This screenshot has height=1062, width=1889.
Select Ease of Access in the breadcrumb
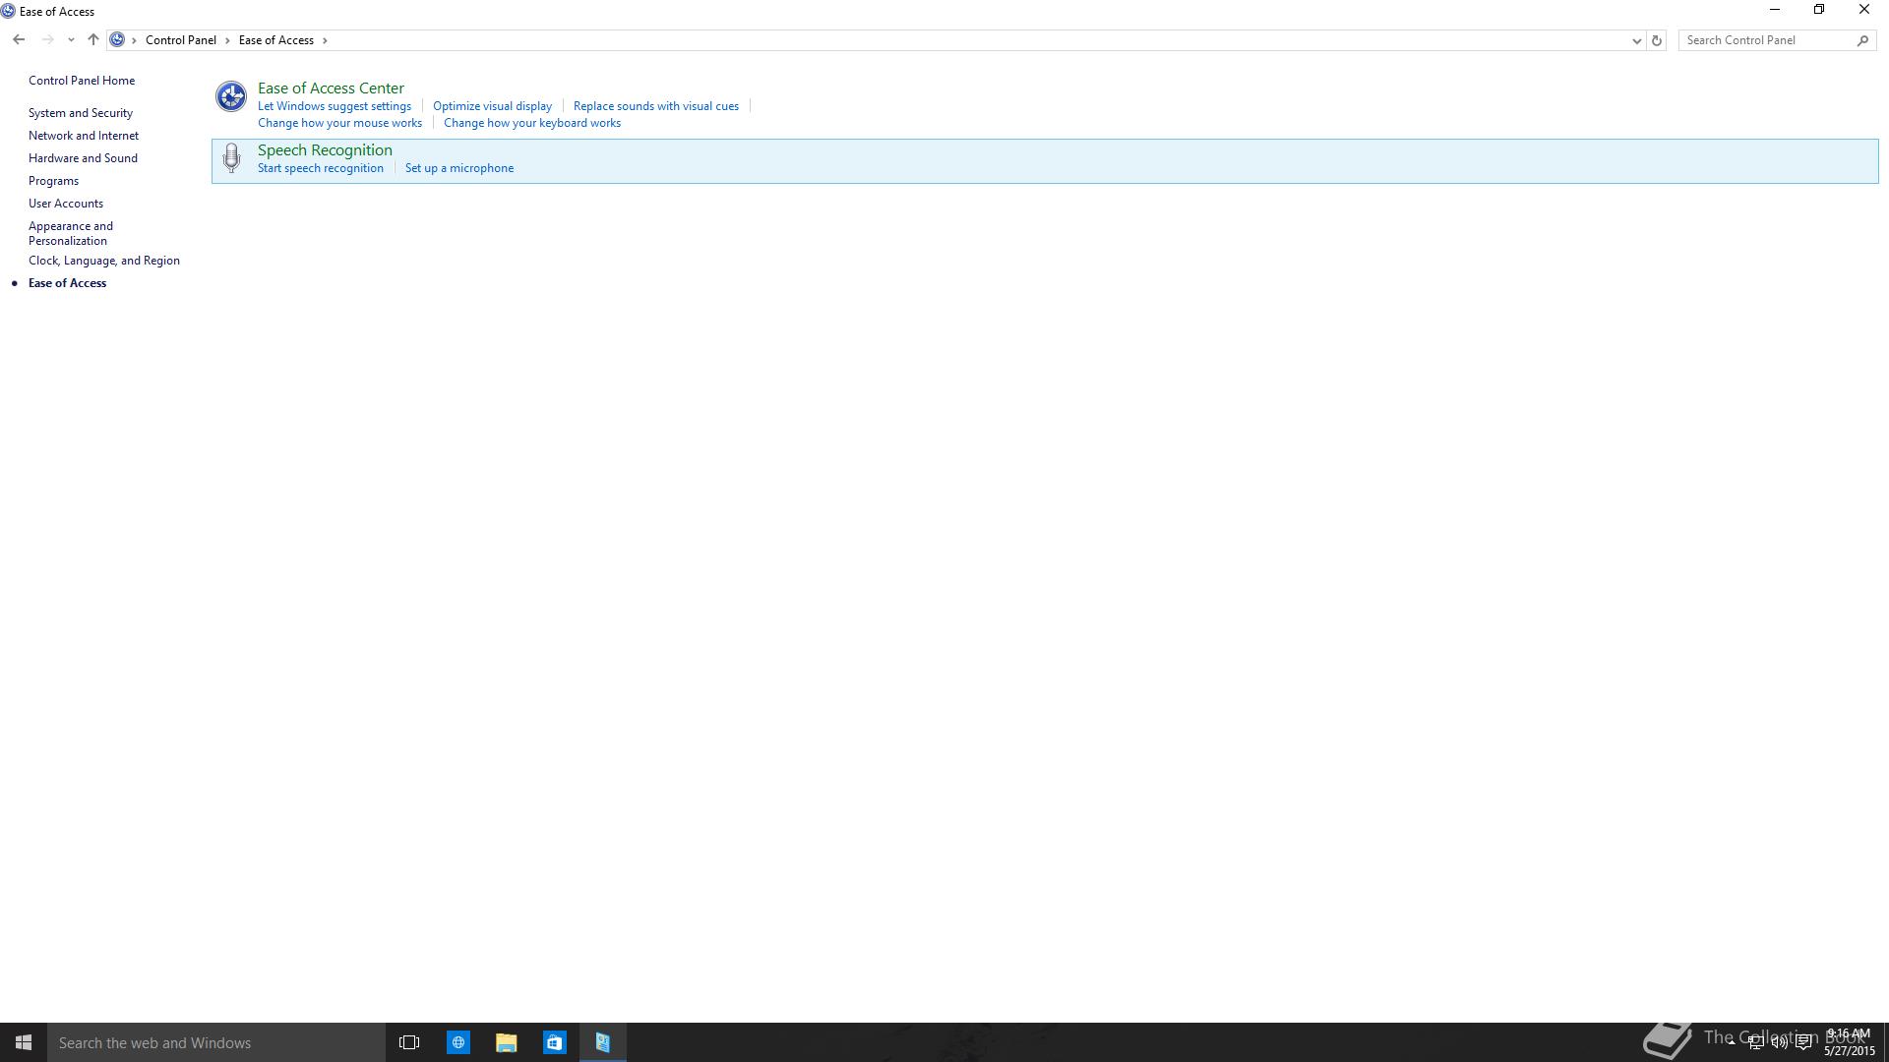tap(276, 40)
